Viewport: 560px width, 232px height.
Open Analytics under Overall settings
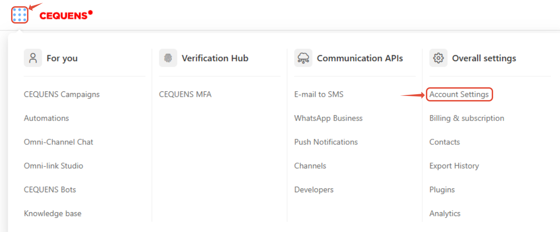(x=445, y=214)
